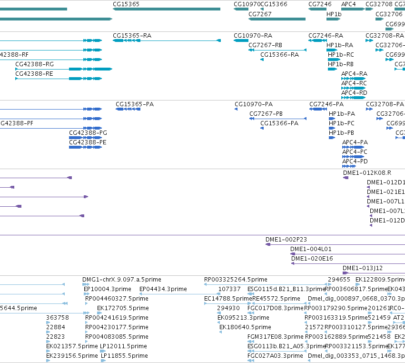Click transcript HP1b-RC label
405x363 pixels.
click(341, 55)
